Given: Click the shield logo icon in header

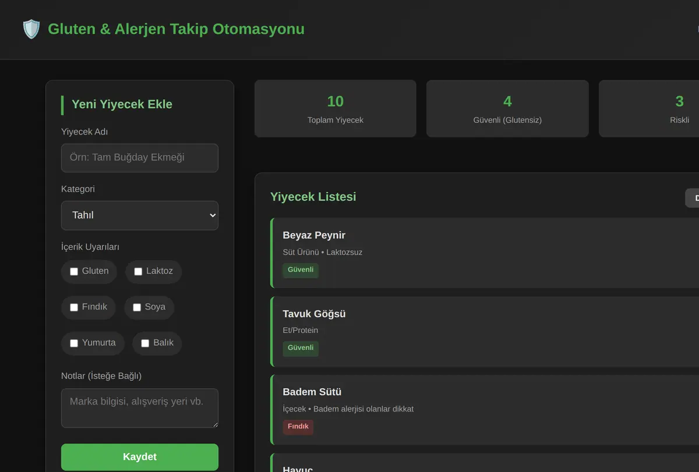Looking at the screenshot, I should [31, 29].
